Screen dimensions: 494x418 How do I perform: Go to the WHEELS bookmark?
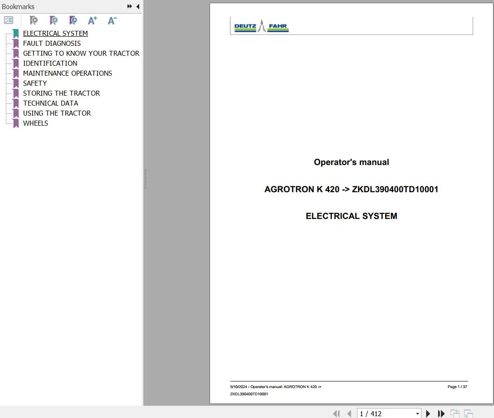[35, 123]
